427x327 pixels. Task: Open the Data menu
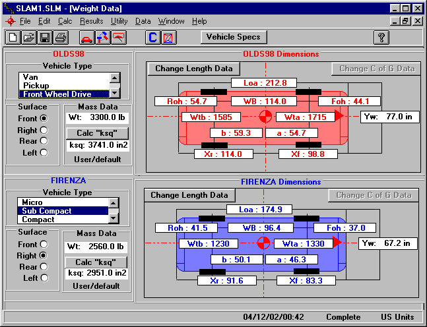coord(143,21)
